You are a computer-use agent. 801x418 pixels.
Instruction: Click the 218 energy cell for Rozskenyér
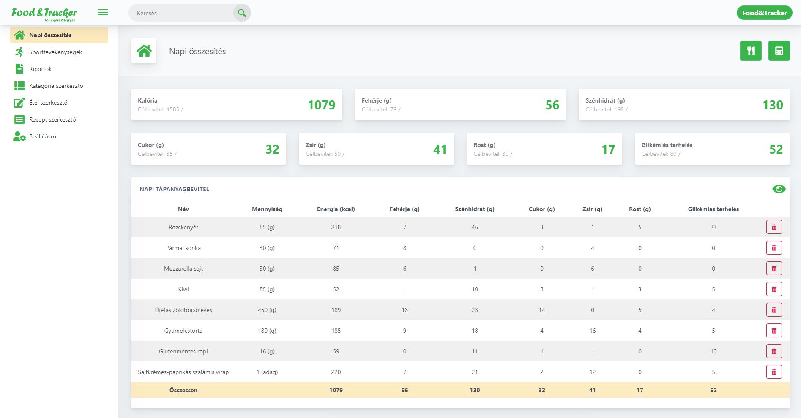pos(336,227)
